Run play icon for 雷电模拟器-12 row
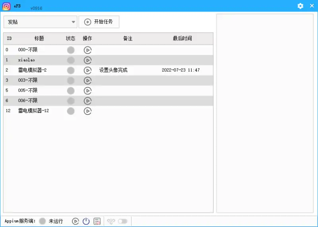This screenshot has height=227, width=318. 87,111
